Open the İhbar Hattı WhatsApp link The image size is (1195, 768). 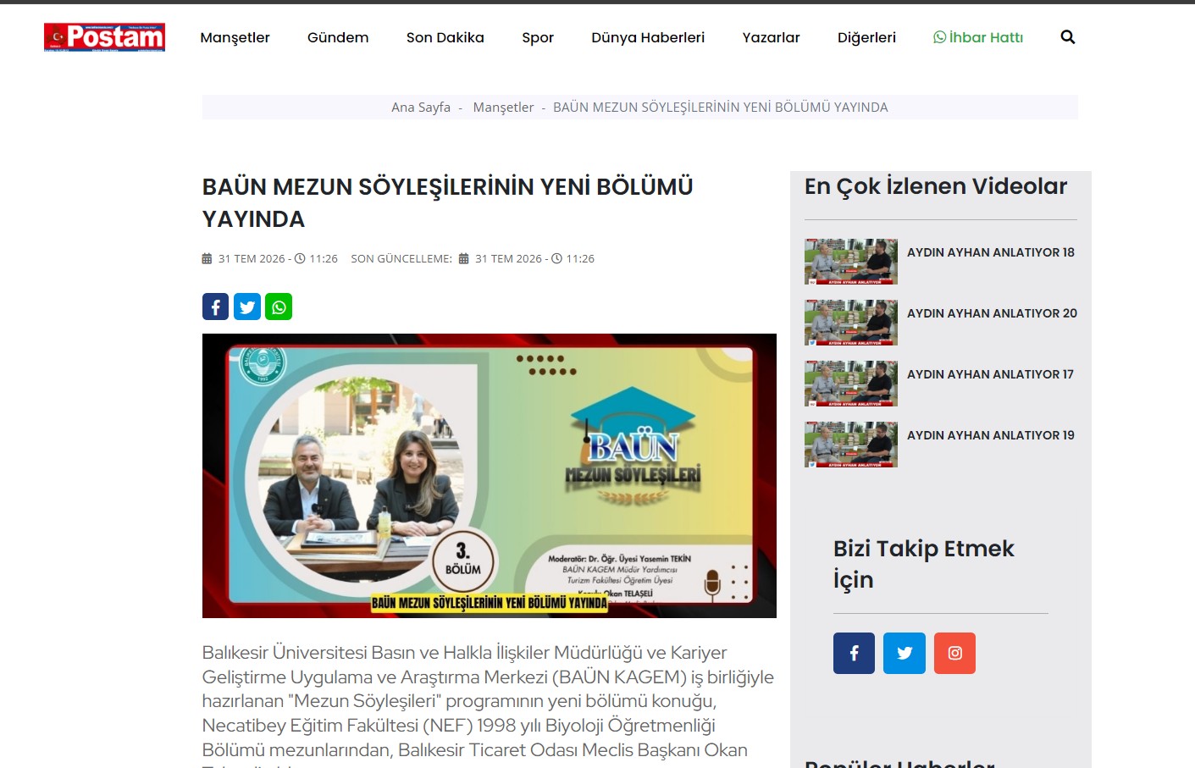tap(978, 37)
